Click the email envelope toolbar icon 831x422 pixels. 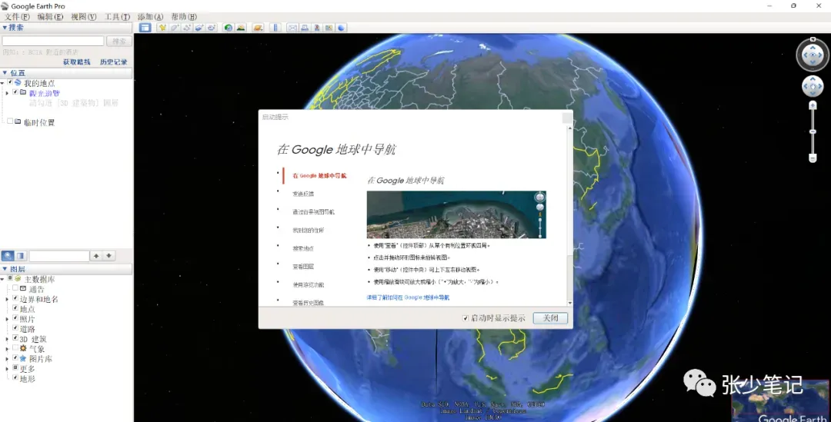pyautogui.click(x=292, y=28)
